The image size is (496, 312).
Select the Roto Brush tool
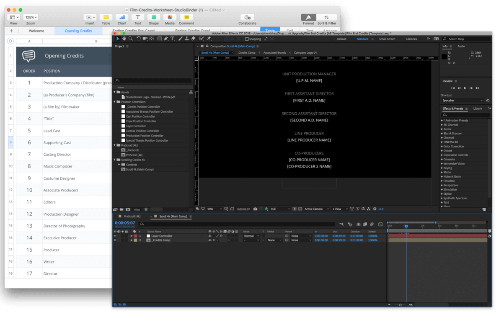[201, 39]
